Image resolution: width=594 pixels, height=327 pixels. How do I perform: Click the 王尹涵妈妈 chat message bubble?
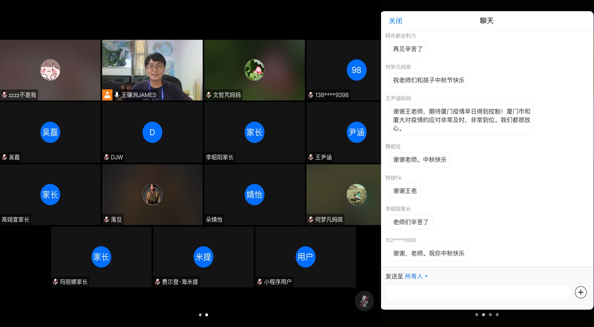pyautogui.click(x=461, y=120)
